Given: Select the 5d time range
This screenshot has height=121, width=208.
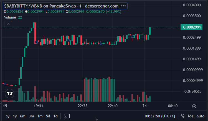Looking at the screenshot, I should pos(48,116).
